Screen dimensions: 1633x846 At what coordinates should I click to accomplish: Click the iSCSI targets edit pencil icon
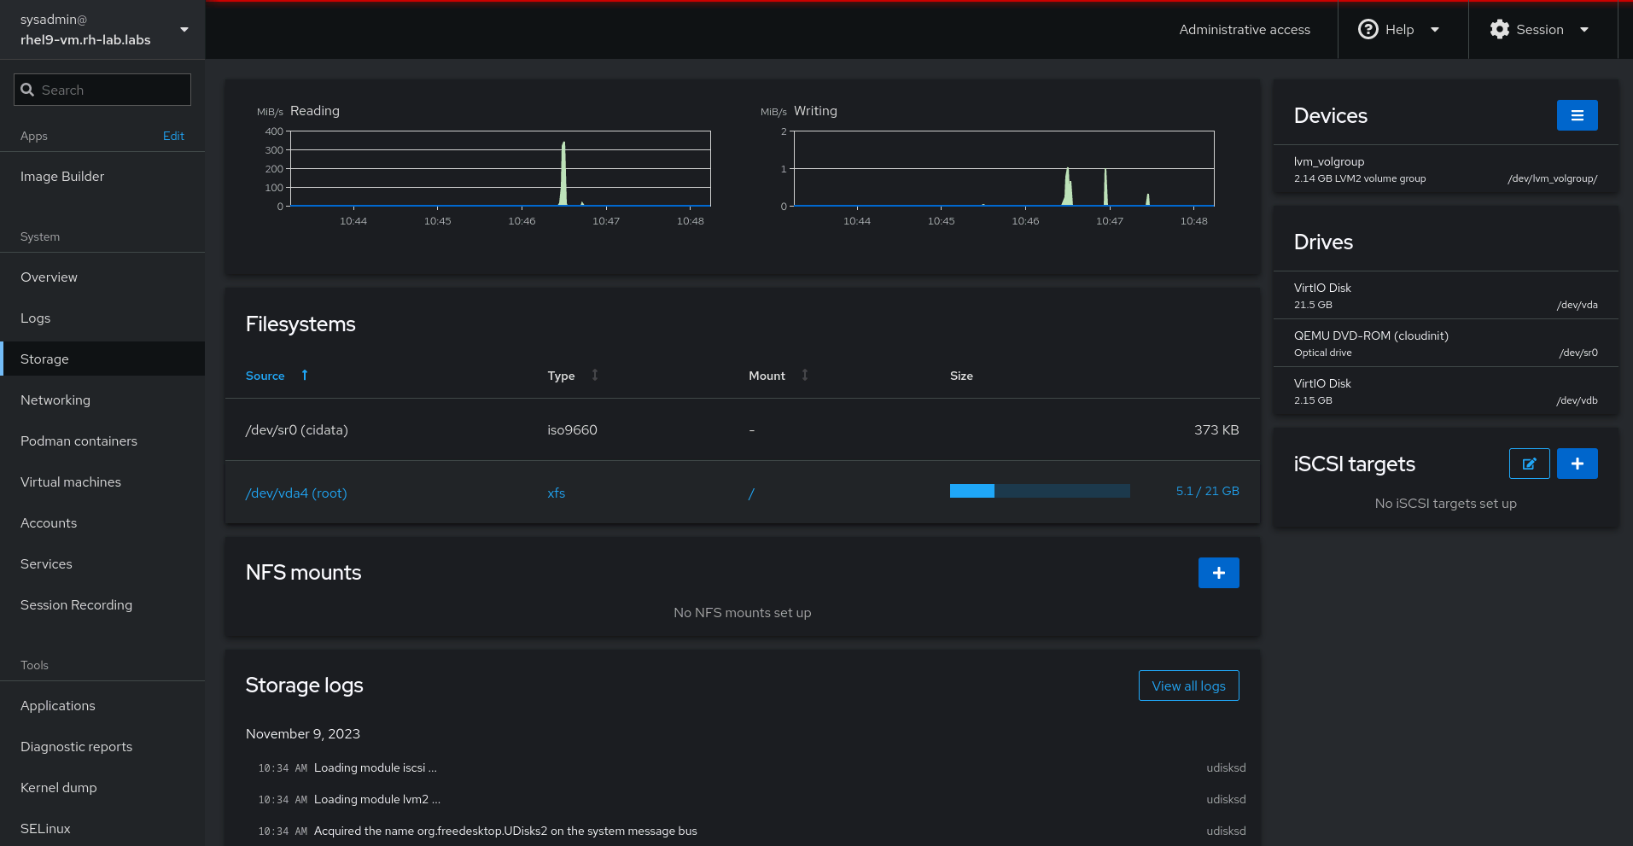pos(1529,464)
